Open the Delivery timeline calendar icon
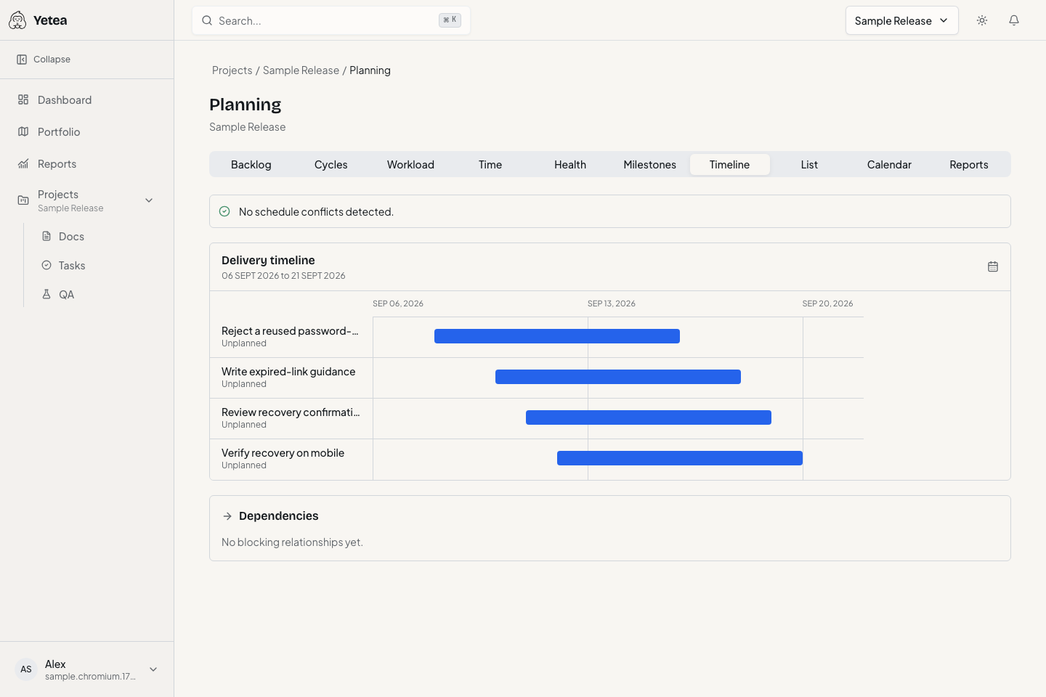1046x697 pixels. (x=993, y=267)
